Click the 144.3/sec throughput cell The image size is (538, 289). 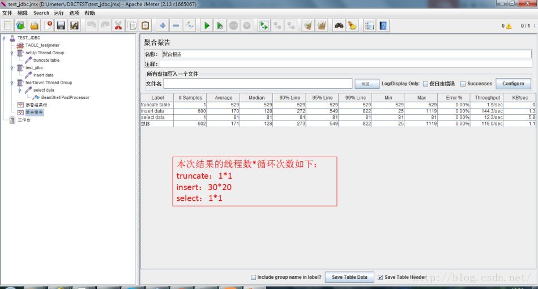pyautogui.click(x=487, y=111)
